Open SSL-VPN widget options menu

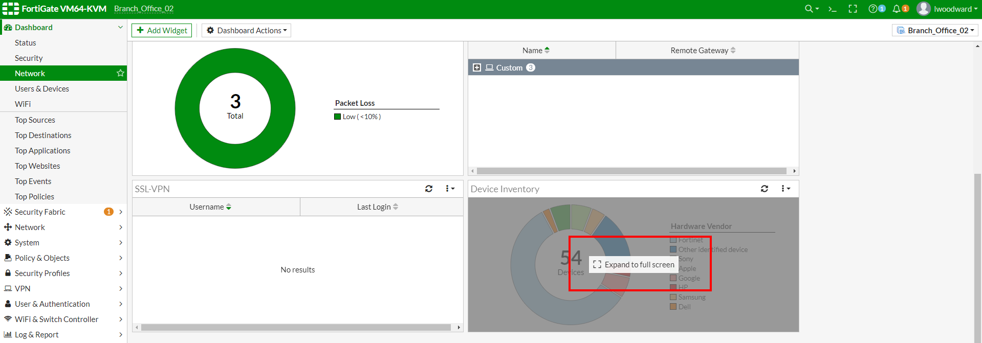point(450,189)
